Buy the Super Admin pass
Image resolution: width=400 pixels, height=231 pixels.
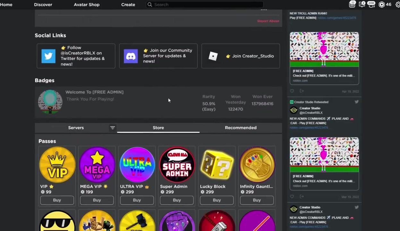click(x=177, y=200)
